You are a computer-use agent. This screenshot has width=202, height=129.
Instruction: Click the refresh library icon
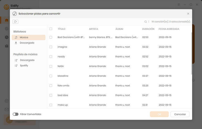(x=15, y=22)
